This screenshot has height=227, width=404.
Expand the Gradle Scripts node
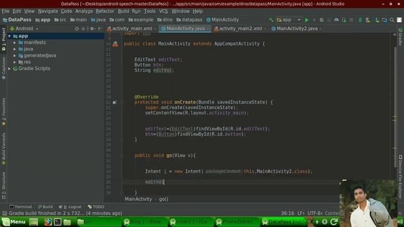(x=9, y=69)
